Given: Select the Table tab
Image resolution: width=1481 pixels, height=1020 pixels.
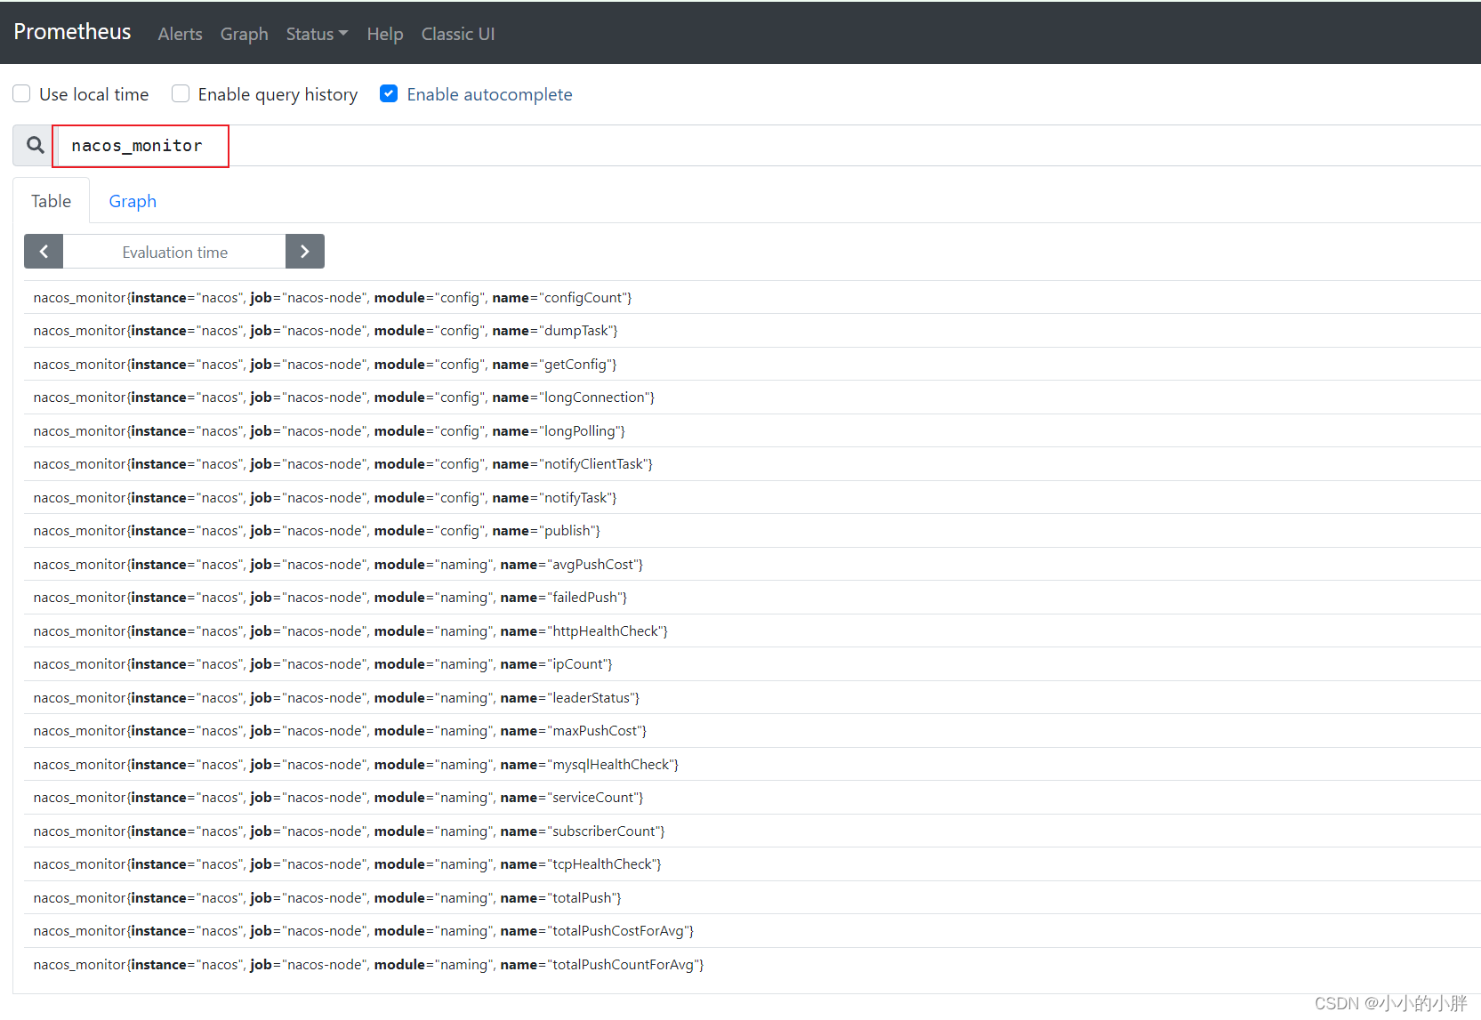Looking at the screenshot, I should pos(52,201).
